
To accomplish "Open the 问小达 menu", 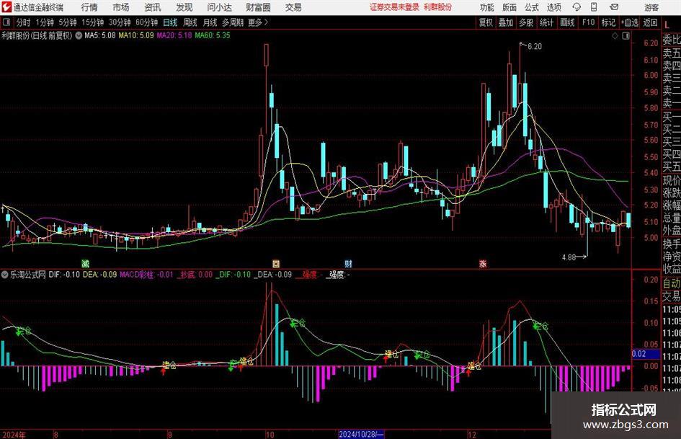I will [x=219, y=7].
